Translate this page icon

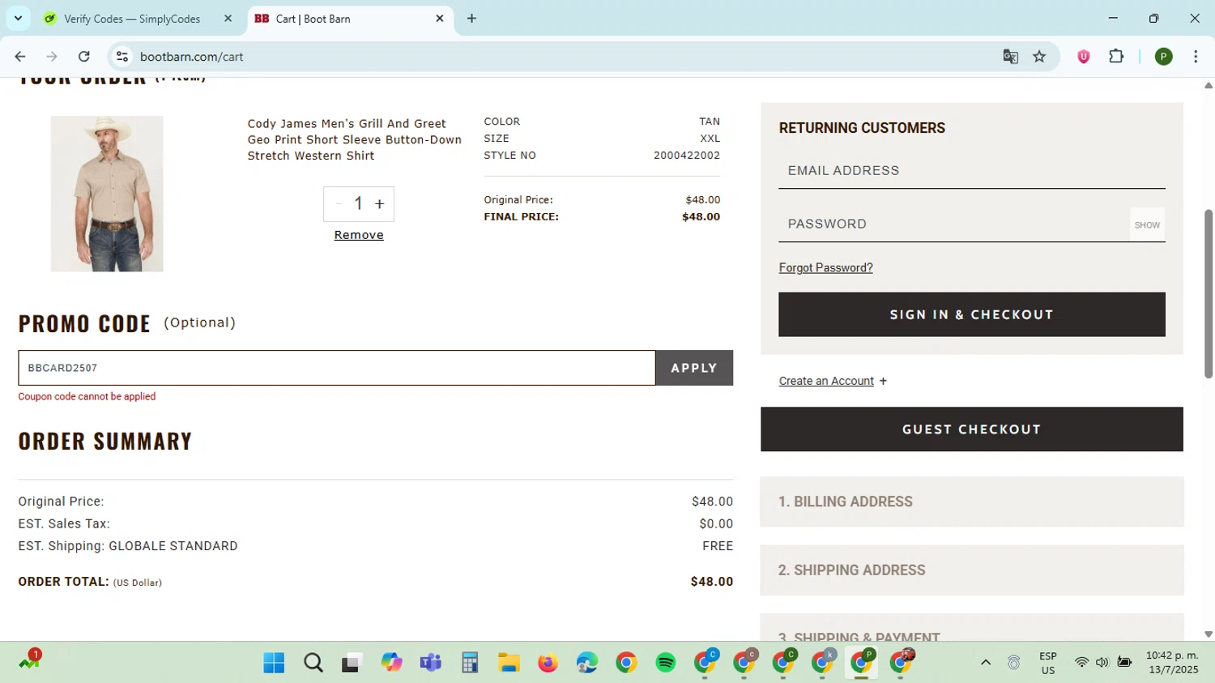coord(1010,57)
